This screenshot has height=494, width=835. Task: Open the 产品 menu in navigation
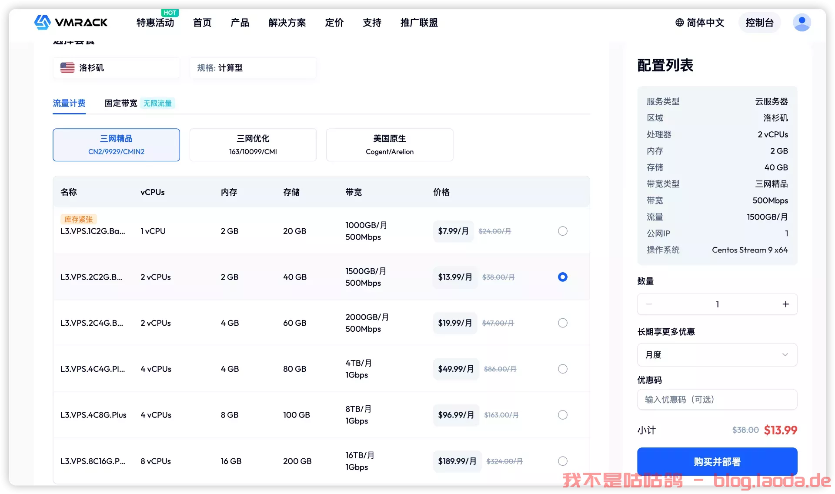pos(240,23)
